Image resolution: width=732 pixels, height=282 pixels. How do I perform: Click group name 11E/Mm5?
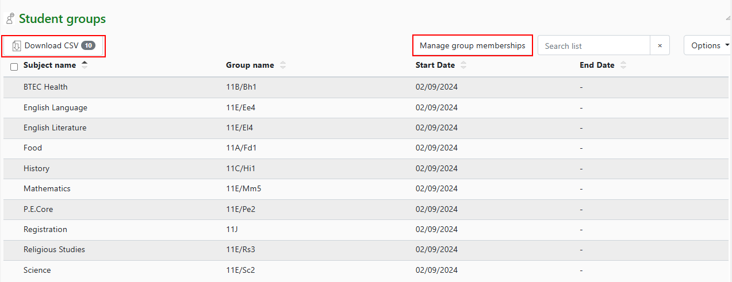point(243,189)
